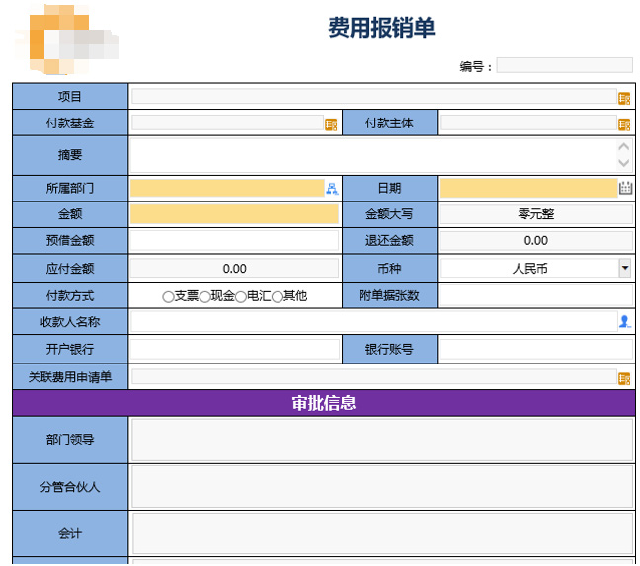
Task: Click the 银行账号 input field
Action: click(536, 350)
